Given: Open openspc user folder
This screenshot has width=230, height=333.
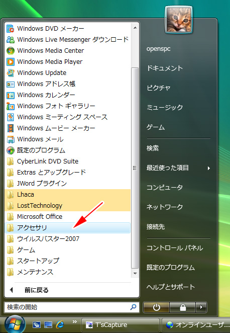Looking at the screenshot, I should (158, 49).
